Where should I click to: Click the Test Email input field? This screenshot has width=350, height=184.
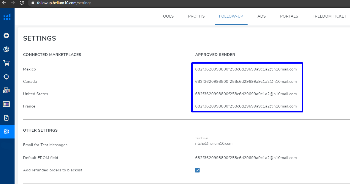coord(250,143)
